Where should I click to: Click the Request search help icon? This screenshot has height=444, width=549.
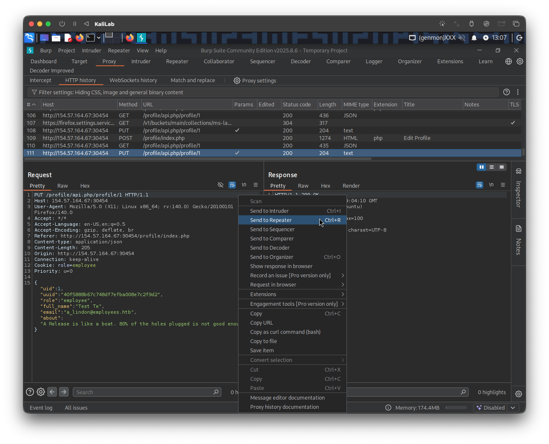(x=30, y=392)
